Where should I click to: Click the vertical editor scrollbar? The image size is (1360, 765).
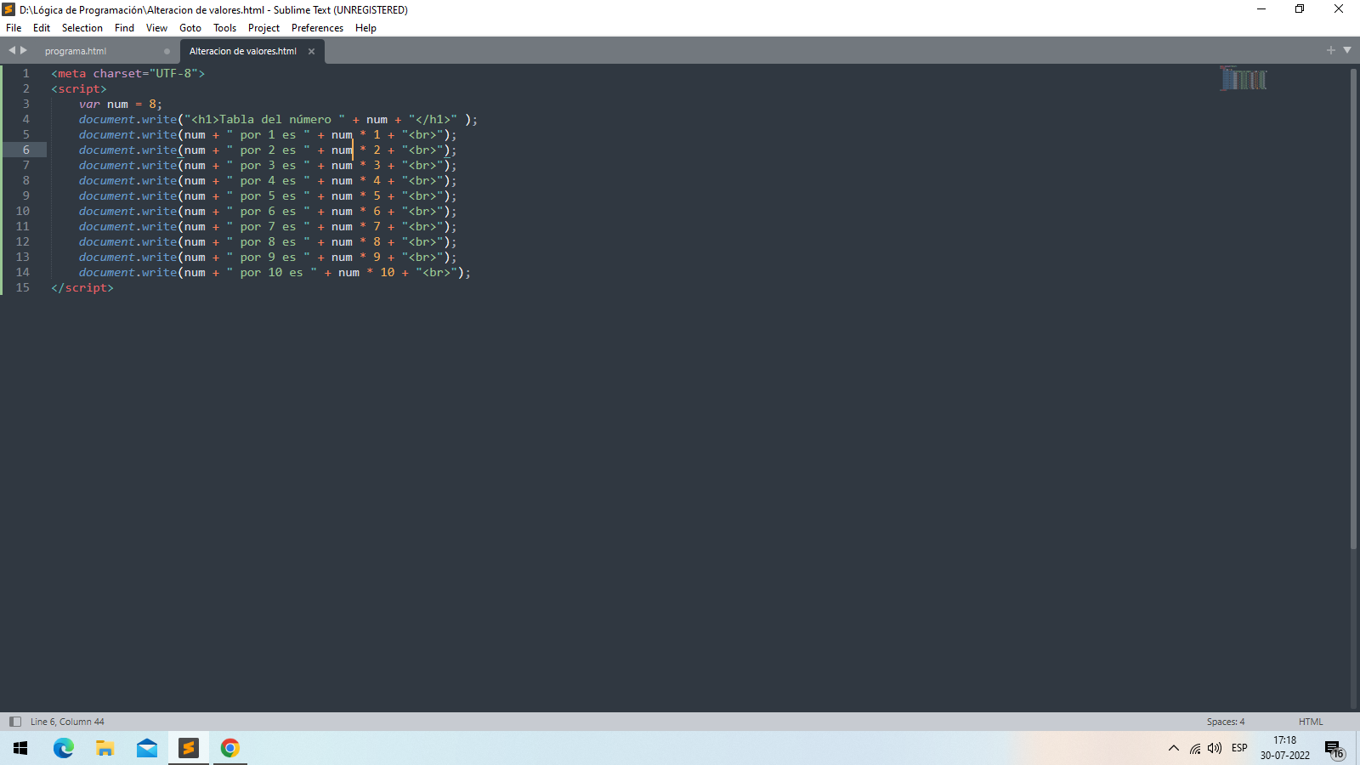click(1353, 308)
